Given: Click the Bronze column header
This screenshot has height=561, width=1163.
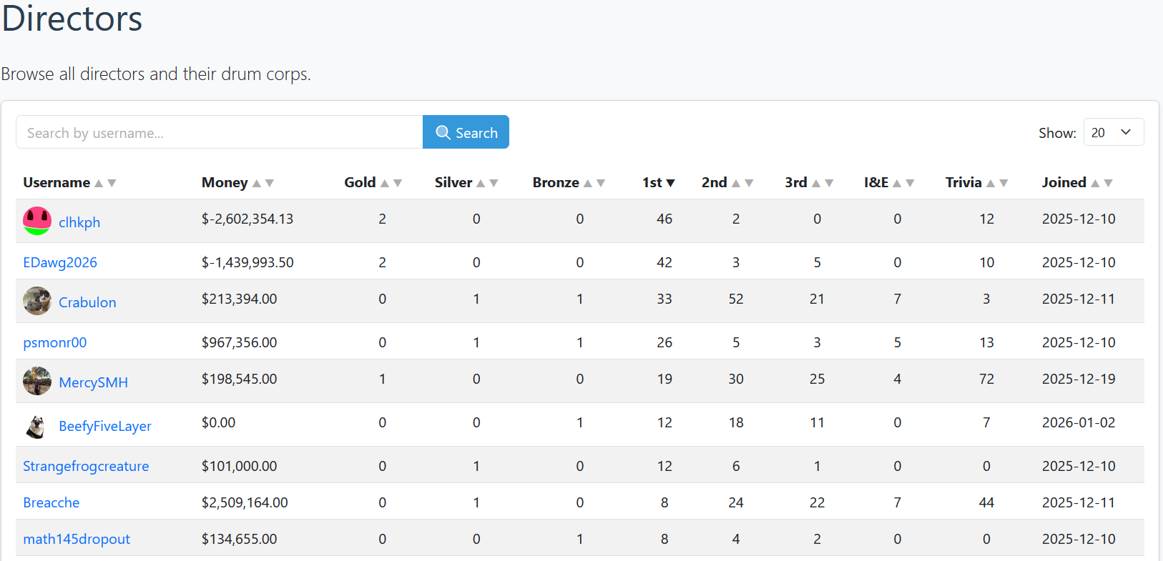Looking at the screenshot, I should (556, 182).
